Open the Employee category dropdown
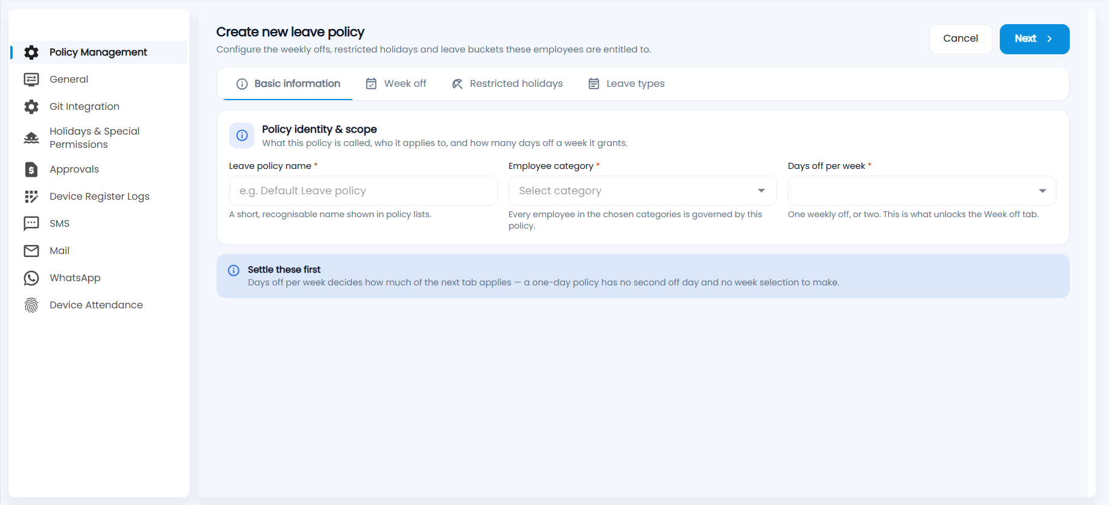The width and height of the screenshot is (1109, 505). click(643, 191)
